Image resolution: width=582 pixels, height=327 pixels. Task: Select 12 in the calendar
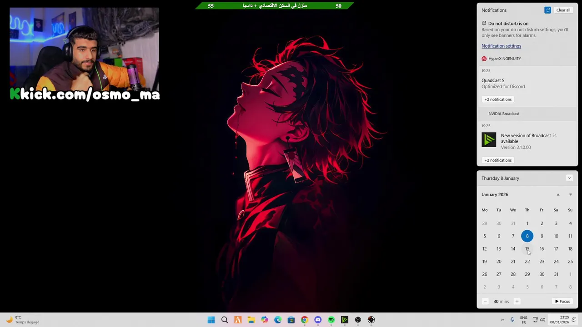pyautogui.click(x=484, y=248)
